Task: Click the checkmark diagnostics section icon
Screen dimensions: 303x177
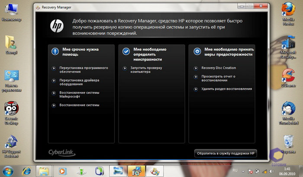Action: (x=126, y=51)
